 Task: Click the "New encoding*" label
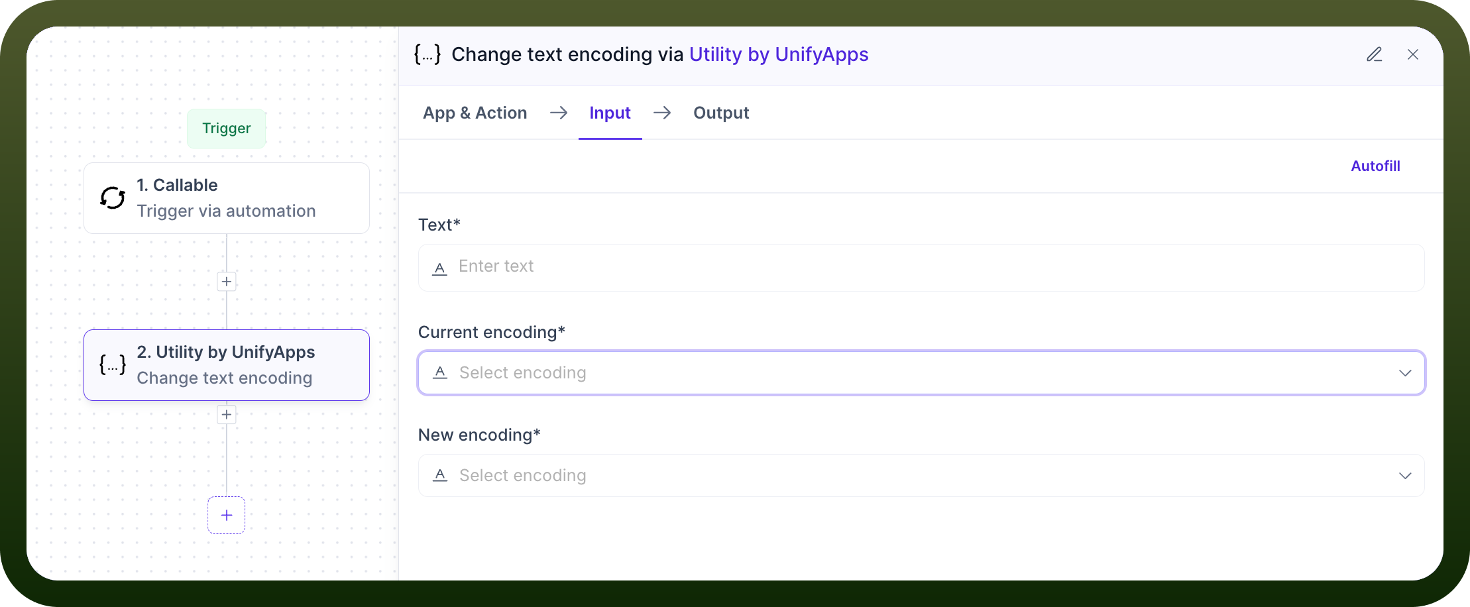coord(480,435)
